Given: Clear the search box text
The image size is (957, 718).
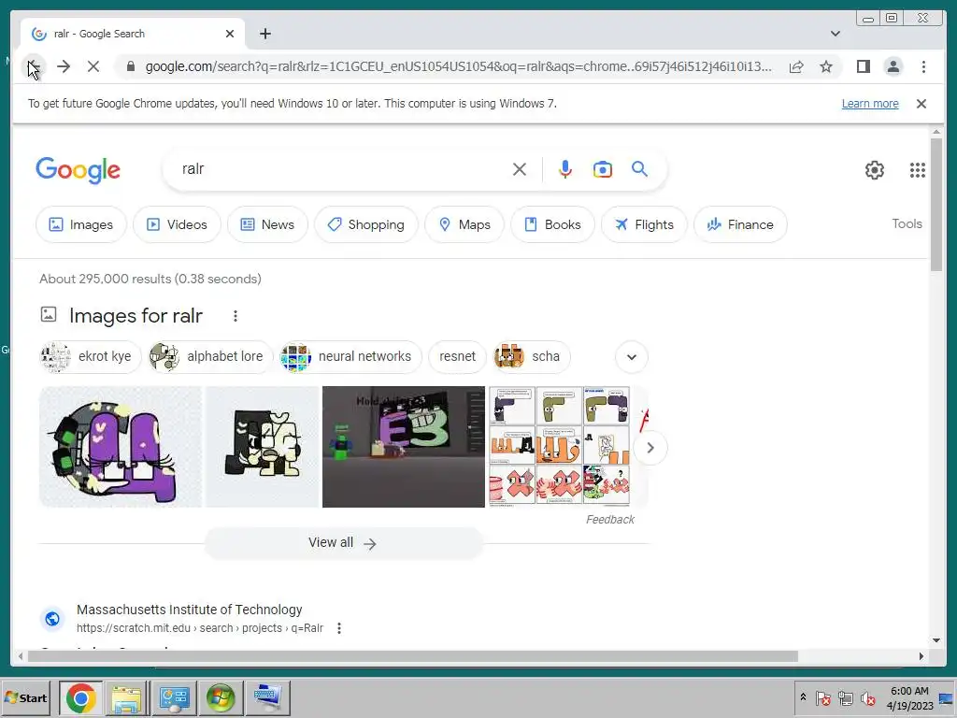Looking at the screenshot, I should point(519,169).
